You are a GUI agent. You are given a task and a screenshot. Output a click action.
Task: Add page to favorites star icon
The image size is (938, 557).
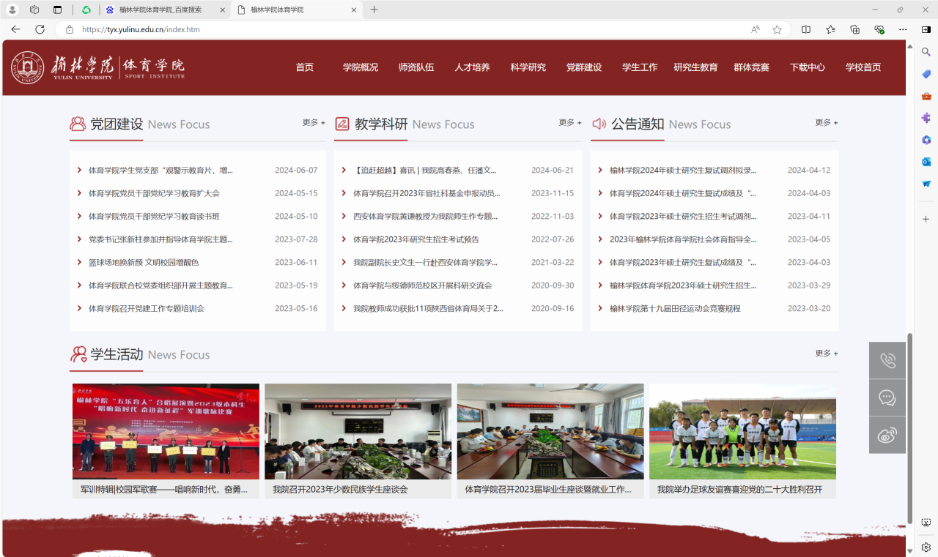(x=777, y=29)
